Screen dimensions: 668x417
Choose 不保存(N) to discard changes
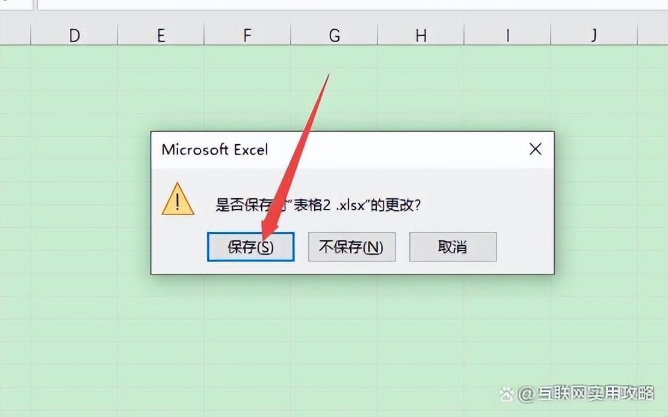point(351,247)
